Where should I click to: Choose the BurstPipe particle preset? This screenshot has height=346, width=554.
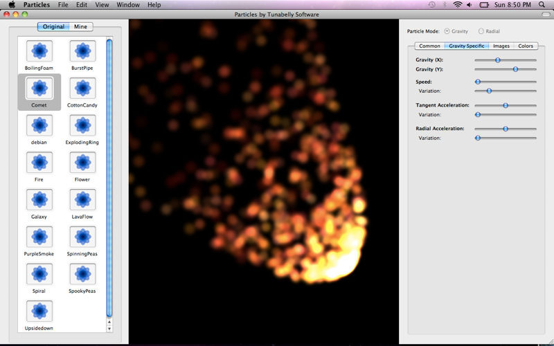82,51
